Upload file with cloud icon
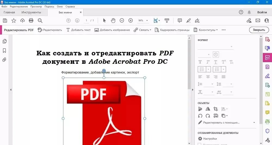Viewport: 272px width, 145px height. pos(22,20)
